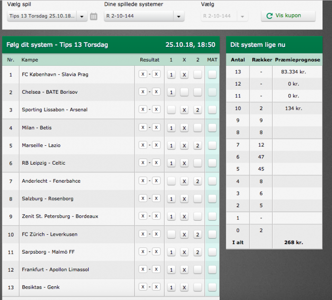
Task: Click the Resultat column header
Action: point(149,60)
